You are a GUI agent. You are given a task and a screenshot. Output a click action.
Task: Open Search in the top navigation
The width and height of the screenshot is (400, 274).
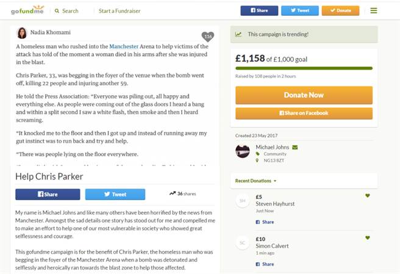66,10
